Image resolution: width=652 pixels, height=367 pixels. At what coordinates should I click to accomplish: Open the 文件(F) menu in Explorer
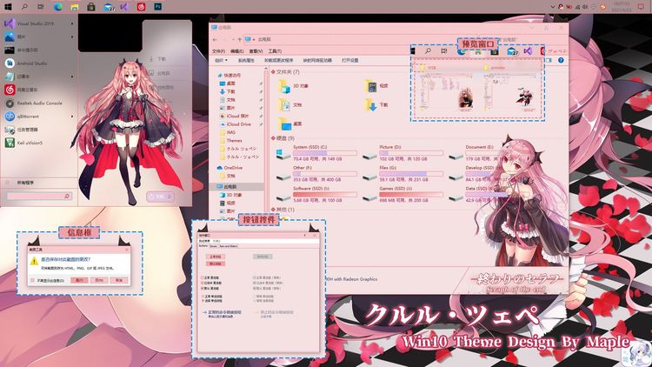[x=218, y=51]
